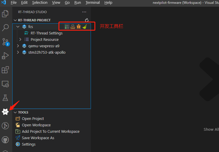This screenshot has width=219, height=152.
Task: Click the Save Workspace As paper plane icon
Action: pyautogui.click(x=18, y=138)
